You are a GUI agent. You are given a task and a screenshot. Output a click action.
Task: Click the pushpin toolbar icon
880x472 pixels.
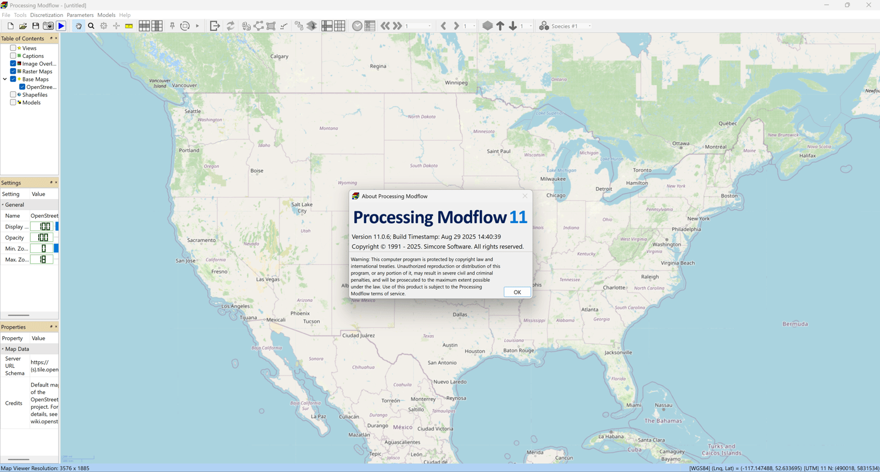tap(172, 26)
